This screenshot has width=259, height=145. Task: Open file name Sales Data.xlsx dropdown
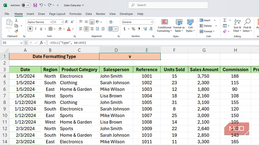(74, 5)
